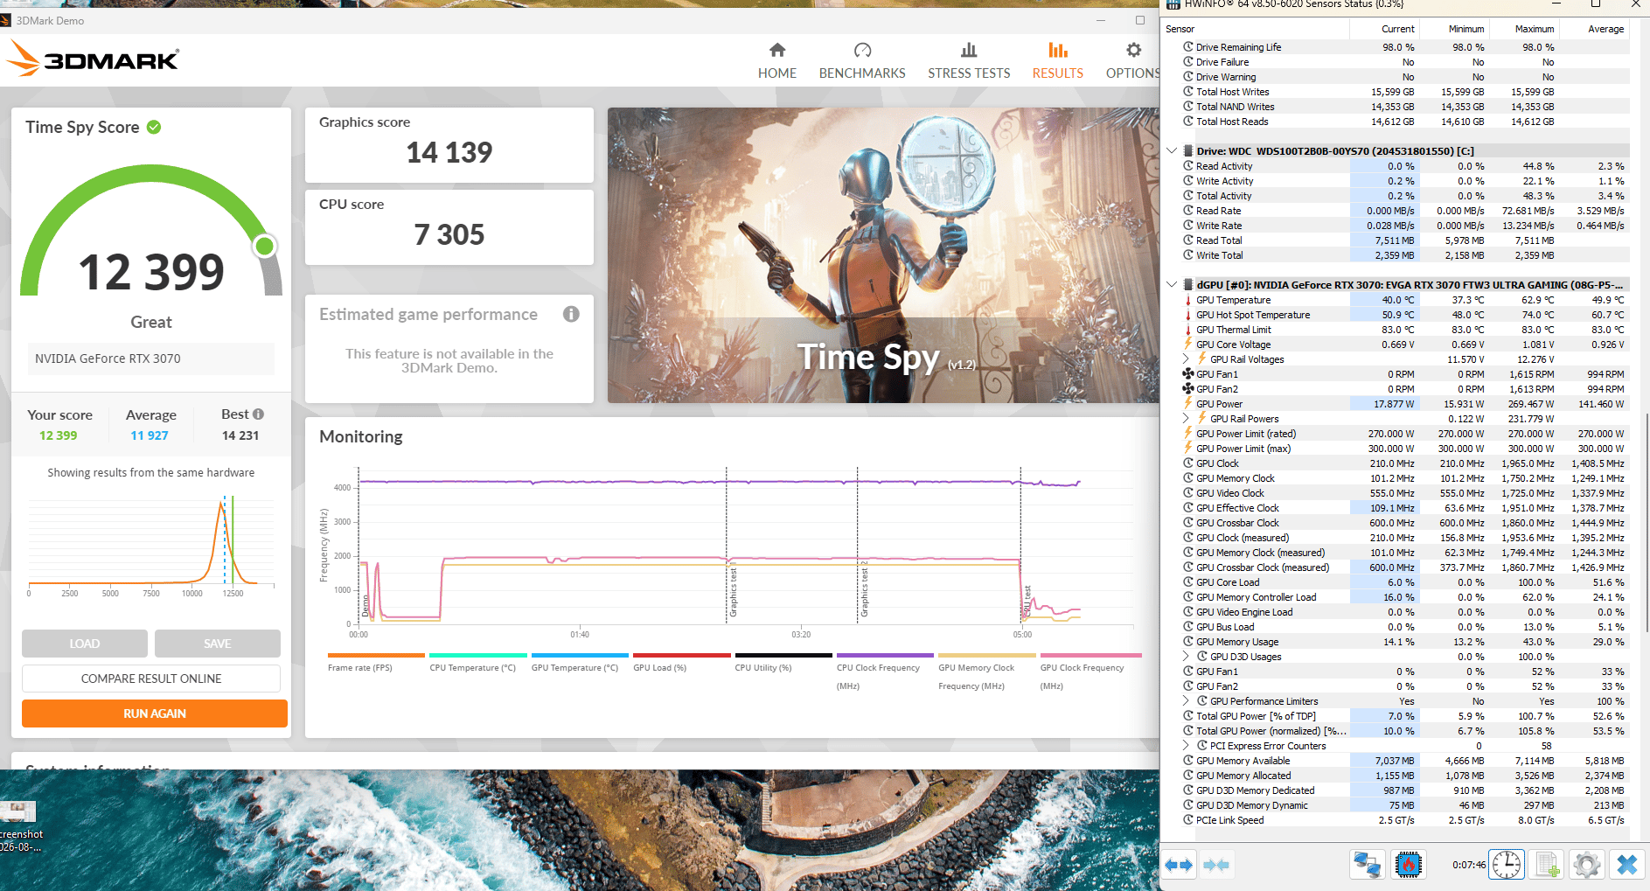Expand all sensor columns with the blue outward arrows
1650x891 pixels.
[1179, 865]
